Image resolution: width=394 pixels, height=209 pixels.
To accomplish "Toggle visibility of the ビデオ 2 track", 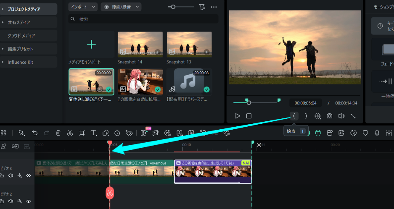I will coord(29,201).
